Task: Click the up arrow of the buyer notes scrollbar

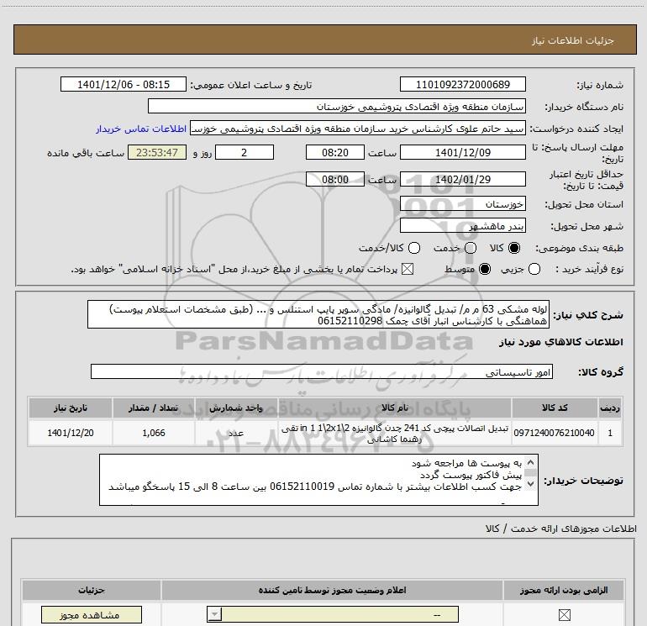Action: (531, 462)
